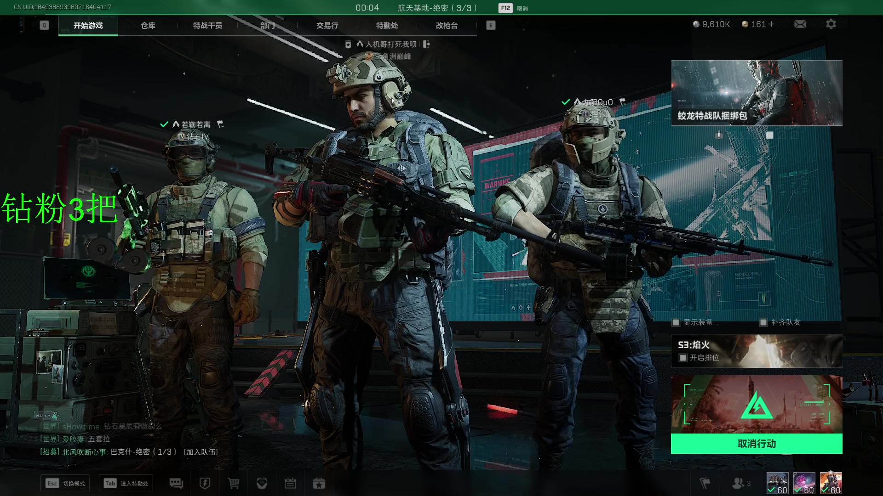883x496 pixels.
Task: Click teammate name 九阳OuO
Action: (x=598, y=102)
